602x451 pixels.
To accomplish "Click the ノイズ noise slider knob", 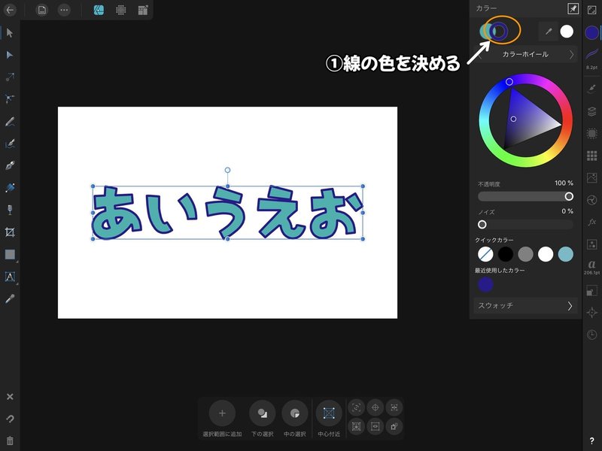I will [x=482, y=224].
